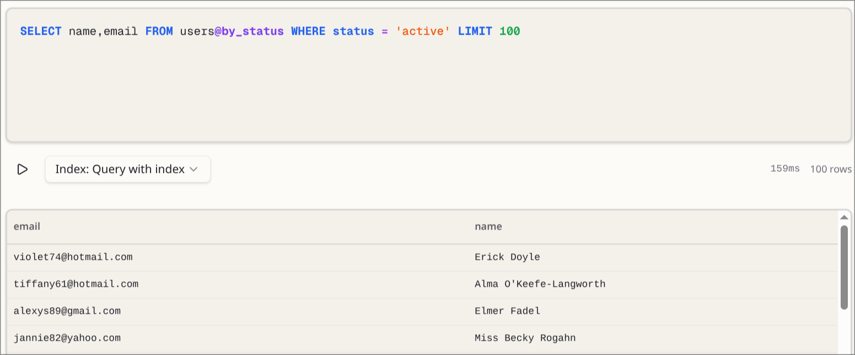Select the tiffany61@hotmail.com email cell
The image size is (855, 355).
click(76, 284)
